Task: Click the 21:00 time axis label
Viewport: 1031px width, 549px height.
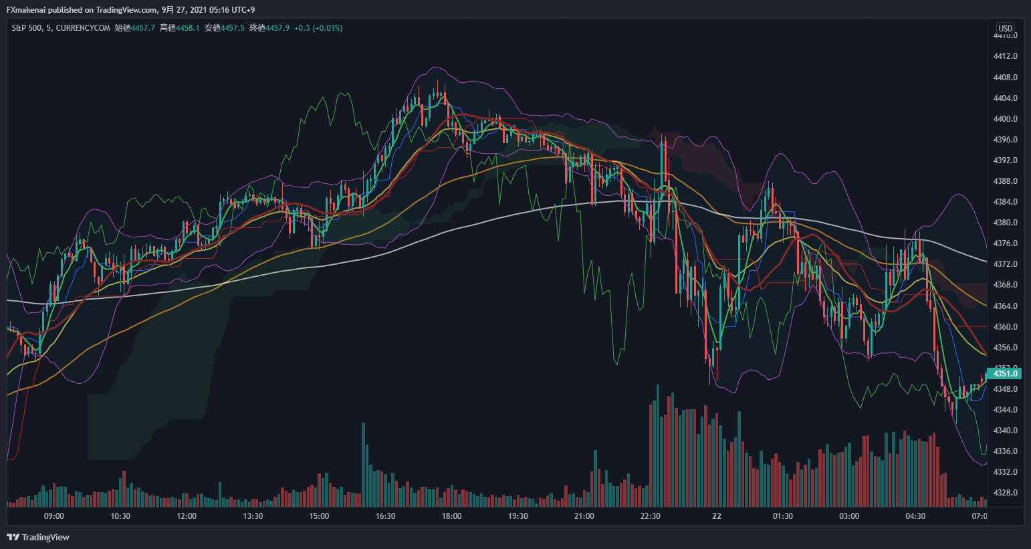Action: click(584, 516)
